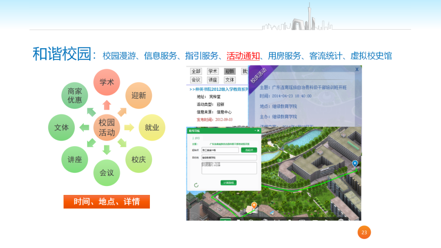This screenshot has width=441, height=248.
Task: Click the 学术 red circle
Action: coord(107,82)
